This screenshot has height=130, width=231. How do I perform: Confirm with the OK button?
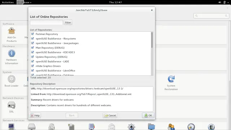tap(148, 116)
